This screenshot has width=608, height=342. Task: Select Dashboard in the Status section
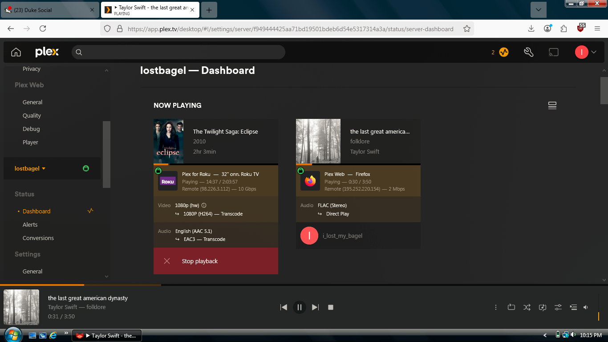36,211
